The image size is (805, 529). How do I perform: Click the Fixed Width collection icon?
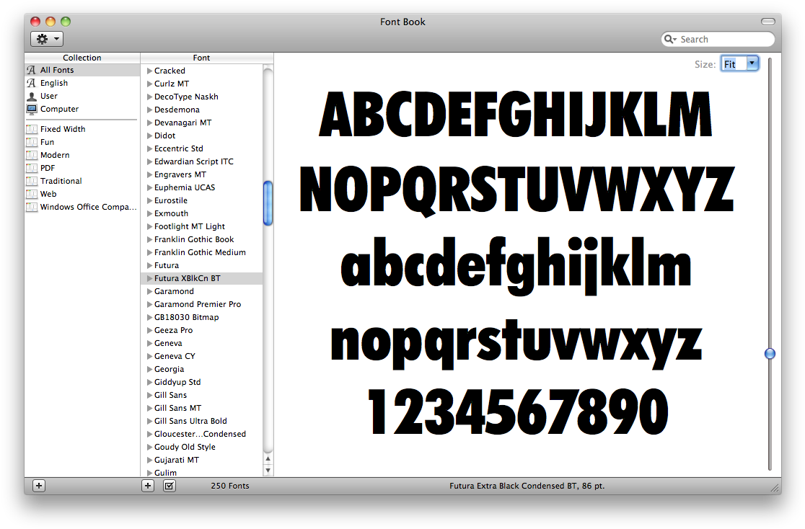(x=32, y=129)
